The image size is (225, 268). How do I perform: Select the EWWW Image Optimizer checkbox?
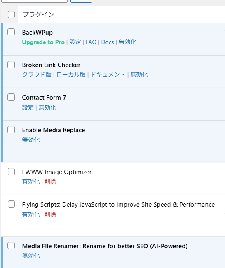click(11, 172)
